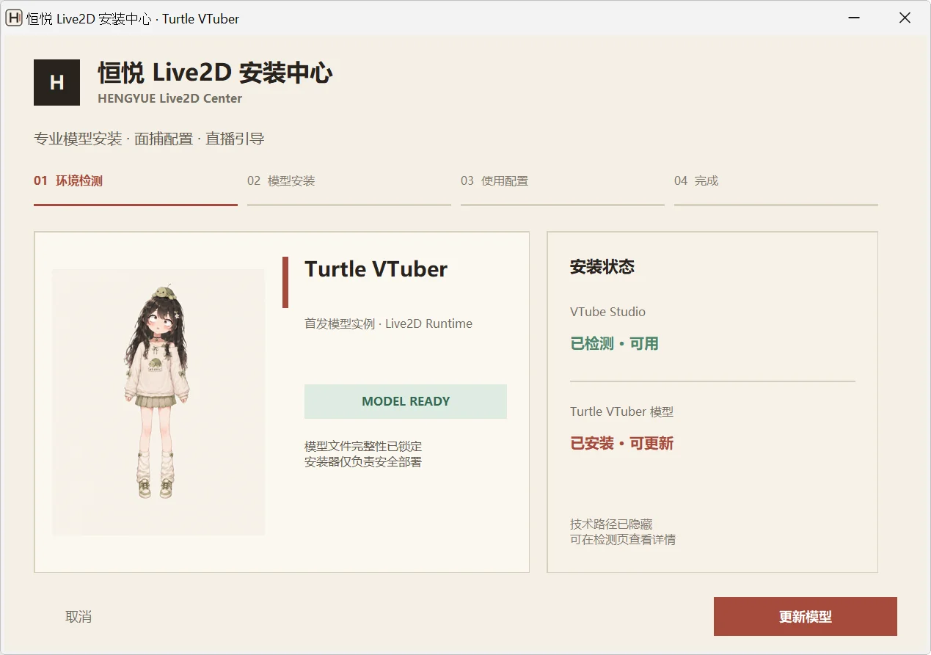
Task: Close the installer window
Action: point(905,18)
